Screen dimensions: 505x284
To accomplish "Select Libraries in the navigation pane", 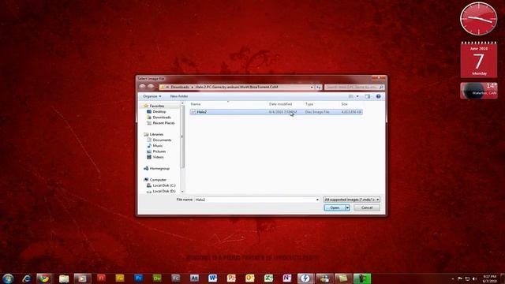I will (x=156, y=134).
